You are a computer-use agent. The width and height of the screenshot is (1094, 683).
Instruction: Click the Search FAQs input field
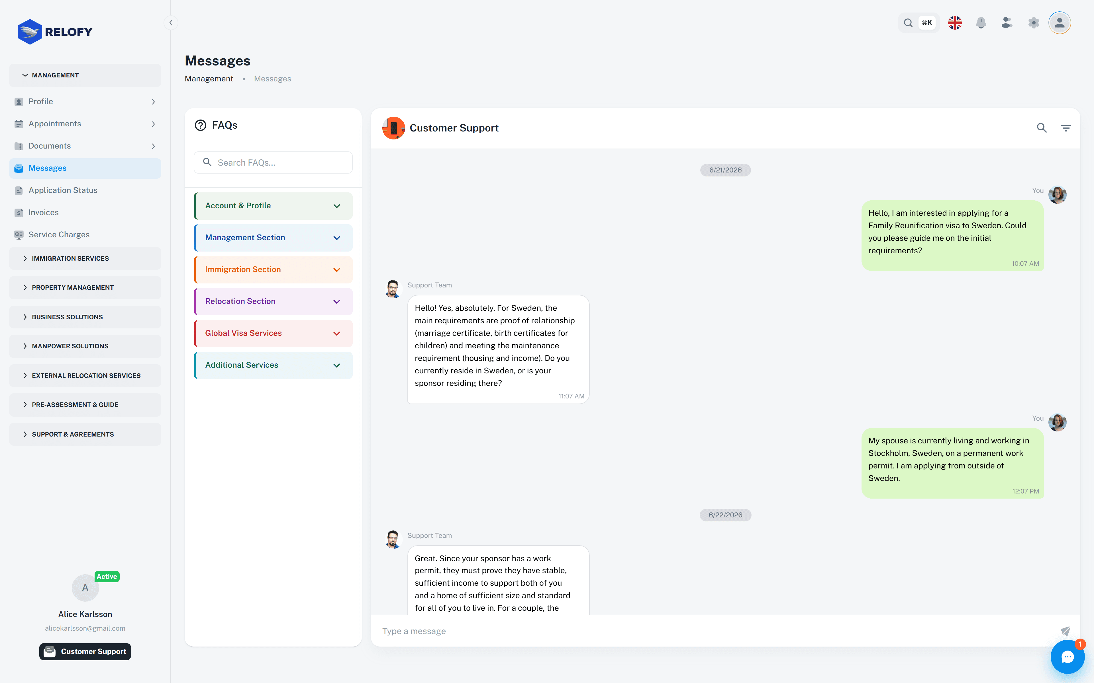point(273,162)
